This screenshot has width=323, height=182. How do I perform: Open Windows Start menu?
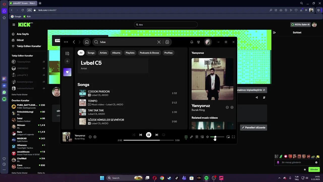(x=102, y=178)
